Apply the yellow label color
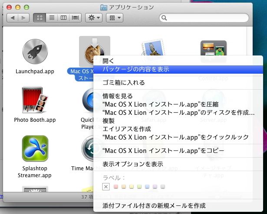267x214 pixels. tap(132, 186)
